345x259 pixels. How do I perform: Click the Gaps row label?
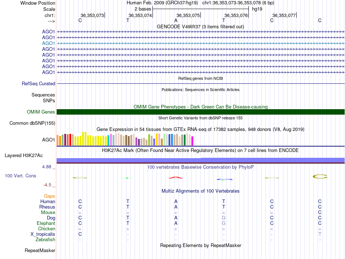tap(49, 196)
